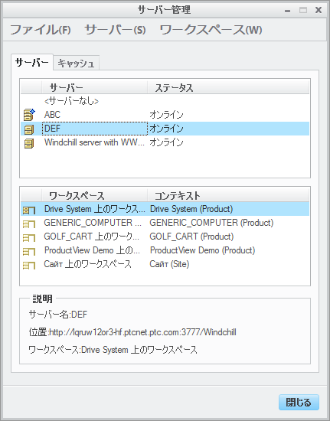Click the オンライン status of DEF
This screenshot has height=421, width=330.
166,129
